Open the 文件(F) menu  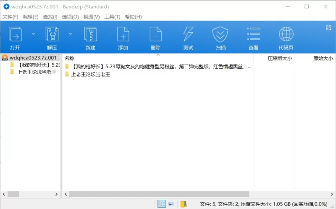click(10, 17)
